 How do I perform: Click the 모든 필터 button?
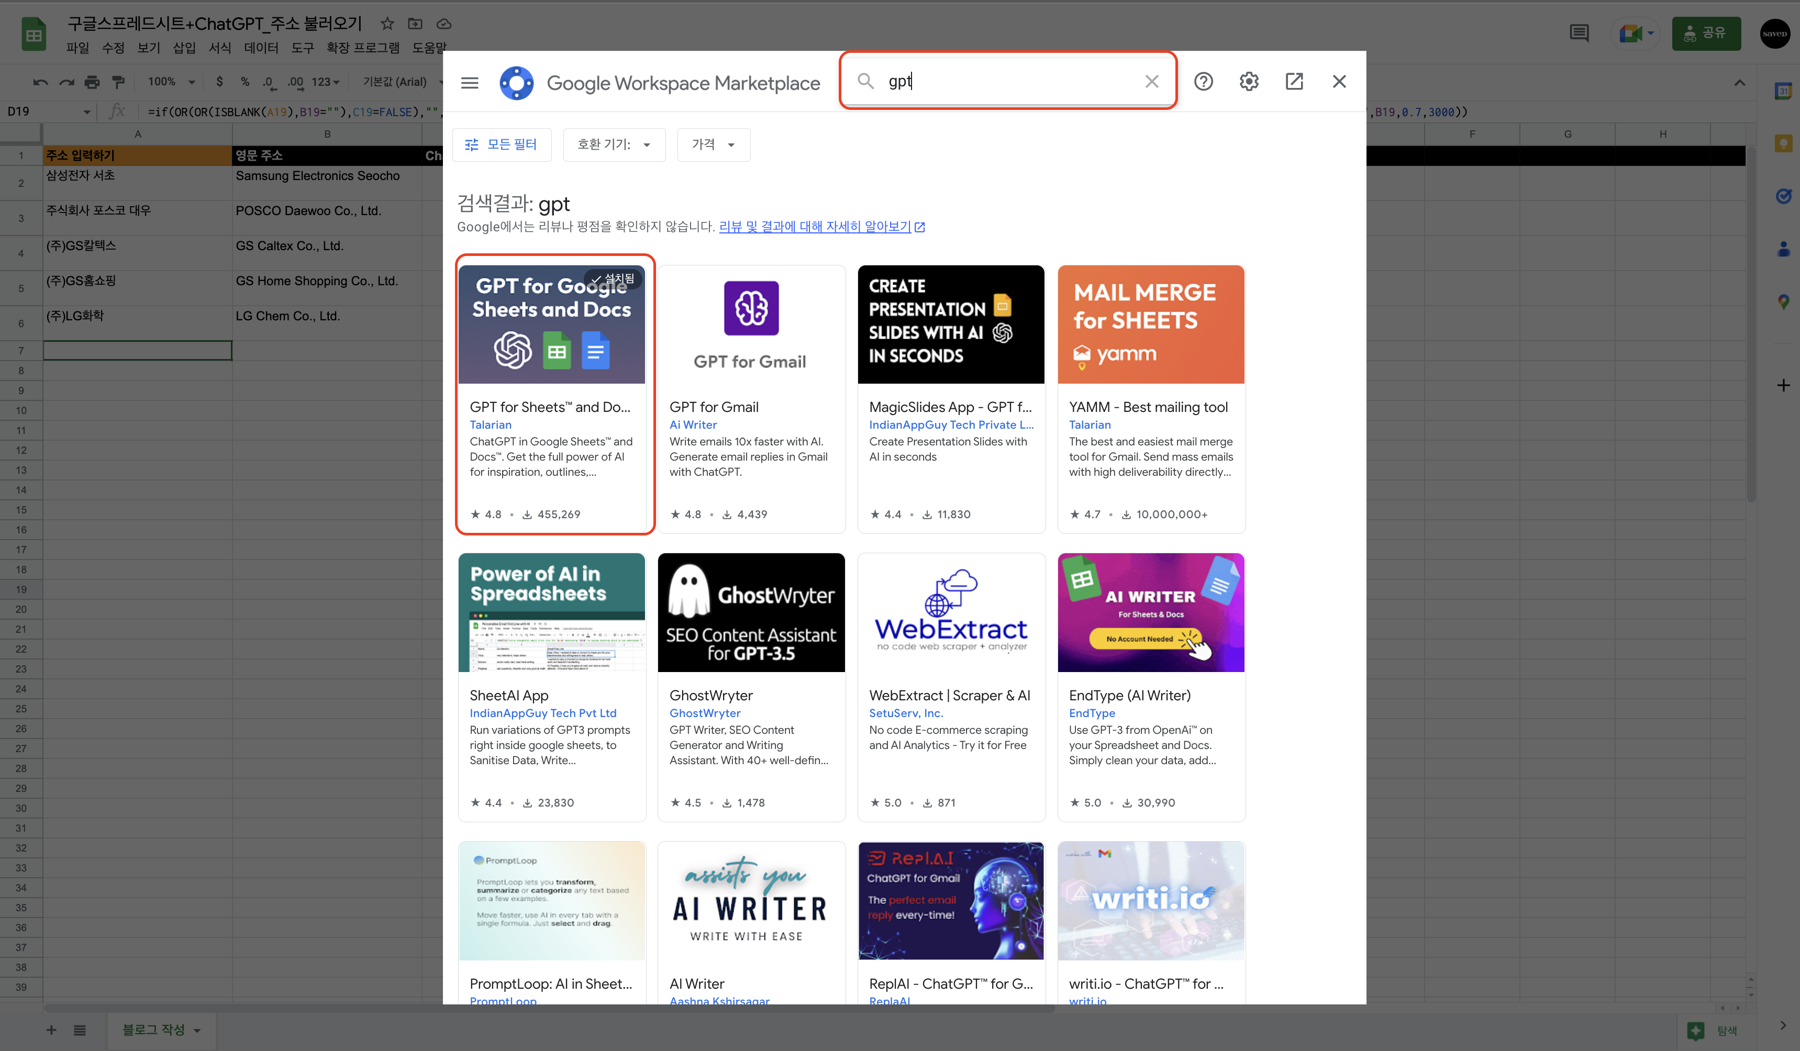(x=502, y=145)
